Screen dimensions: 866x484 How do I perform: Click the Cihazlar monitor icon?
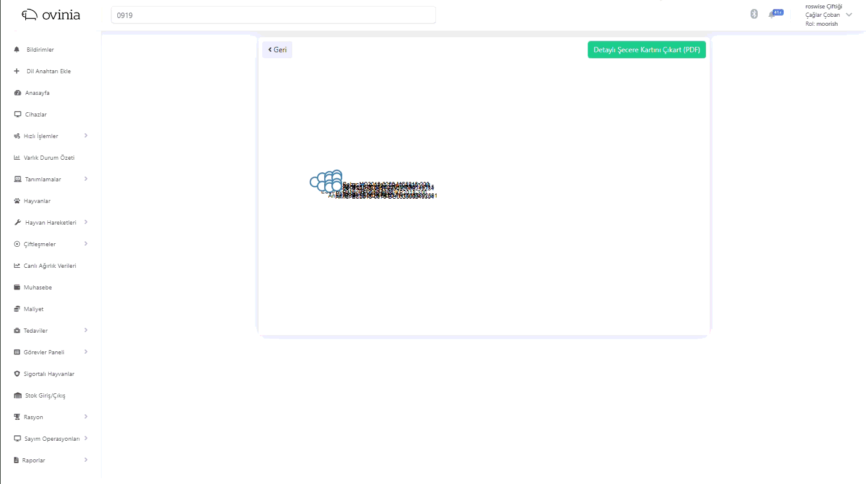point(17,115)
